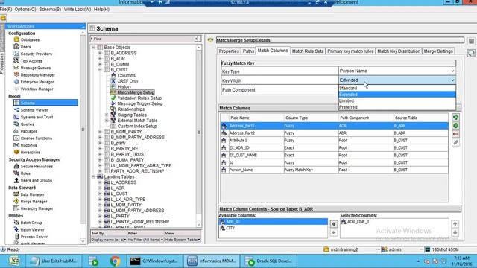Switch to Primary key match rules tab
477x268 pixels.
click(350, 51)
